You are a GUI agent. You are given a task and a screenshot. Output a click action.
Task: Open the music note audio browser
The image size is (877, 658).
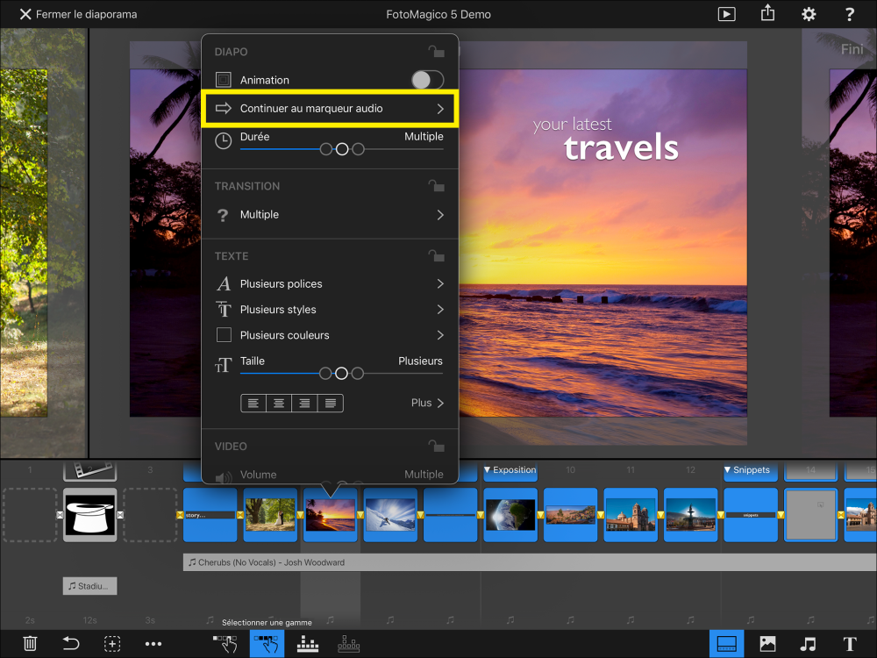click(x=808, y=643)
